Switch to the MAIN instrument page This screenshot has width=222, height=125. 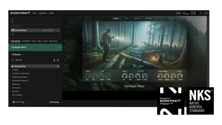pos(116,18)
